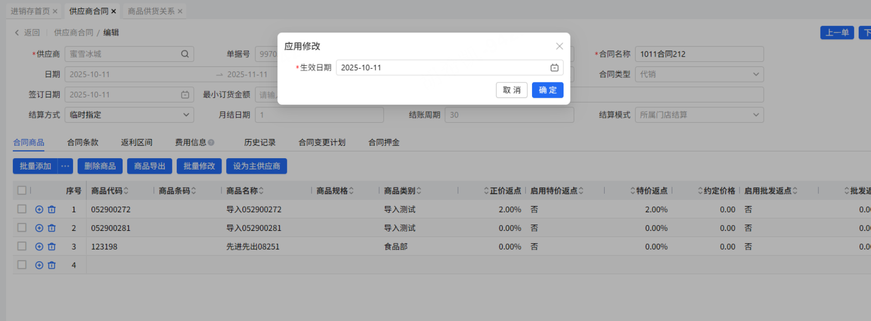Toggle the select-all header checkbox
Image resolution: width=871 pixels, height=321 pixels.
(x=22, y=191)
